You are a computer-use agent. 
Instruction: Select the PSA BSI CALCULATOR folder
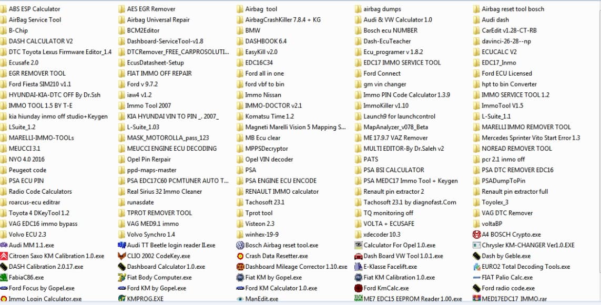pyautogui.click(x=390, y=170)
